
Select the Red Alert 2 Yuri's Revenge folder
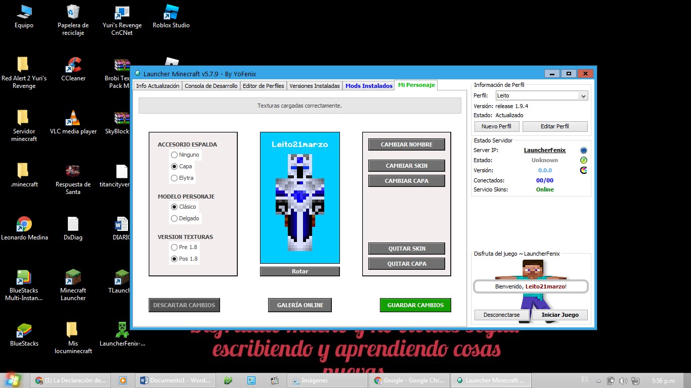(24, 73)
